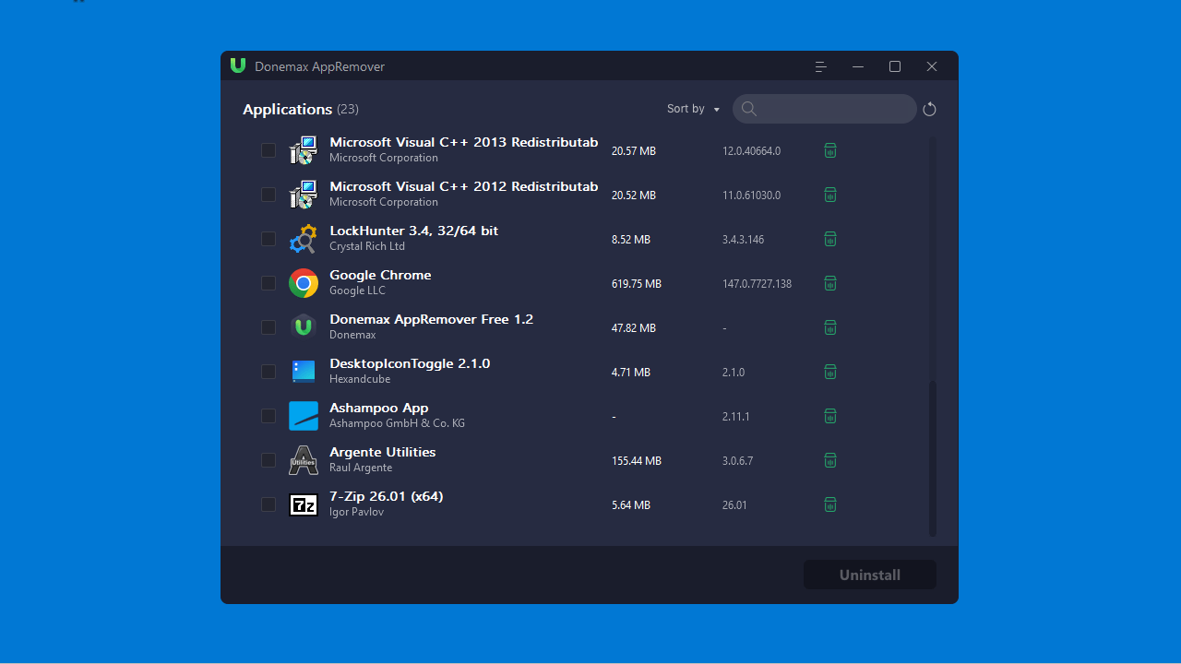Click the trash icon for Microsoft Visual C++ 2012
Viewport: 1181px width, 664px height.
(x=830, y=195)
